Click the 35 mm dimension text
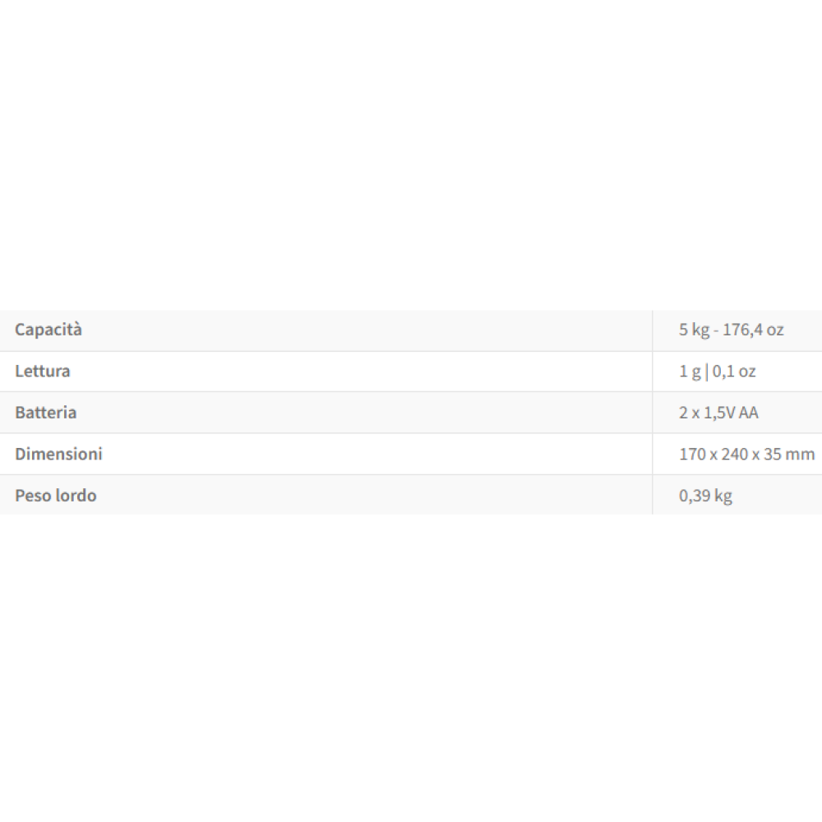Viewport: 822px width, 822px height. coord(789,454)
